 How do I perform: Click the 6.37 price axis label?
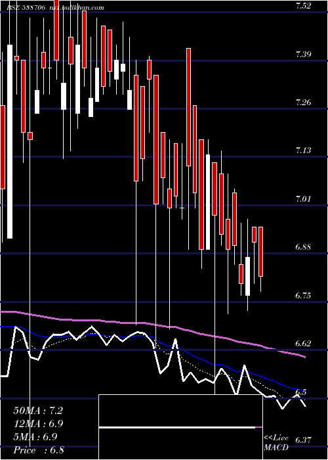point(303,440)
